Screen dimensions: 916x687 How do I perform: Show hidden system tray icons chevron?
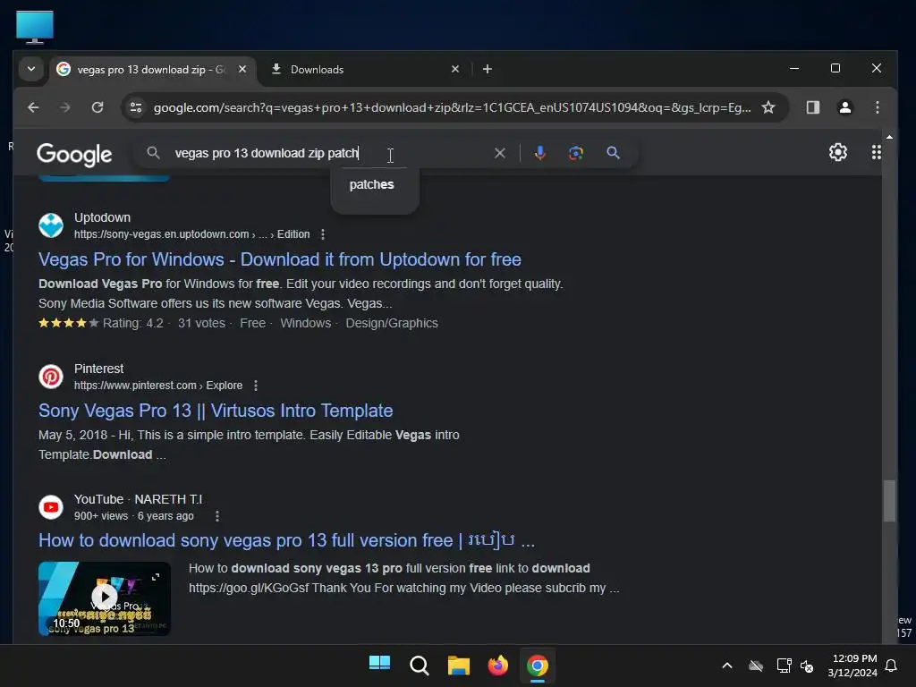pyautogui.click(x=727, y=666)
